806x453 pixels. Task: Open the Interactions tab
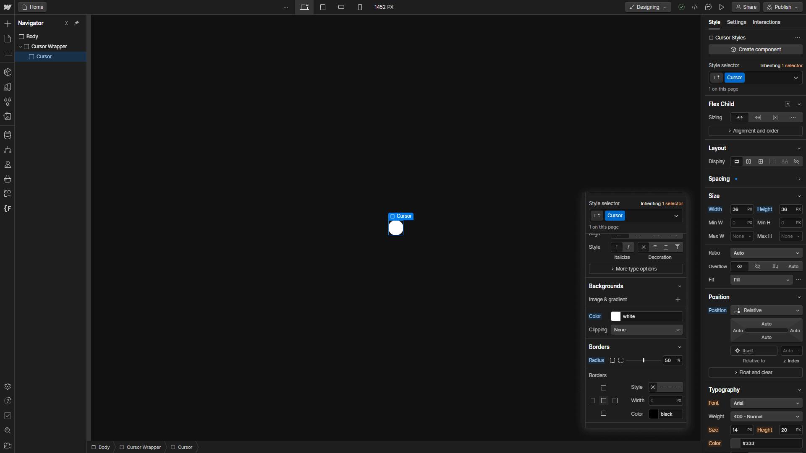pos(766,22)
